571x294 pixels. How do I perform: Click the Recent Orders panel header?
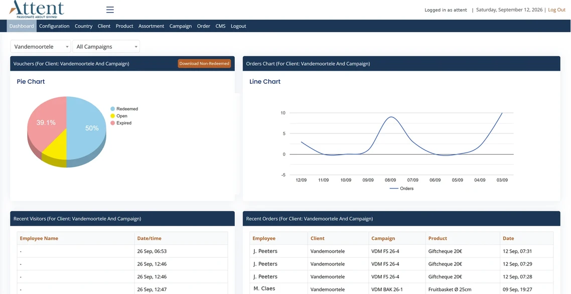pos(401,219)
